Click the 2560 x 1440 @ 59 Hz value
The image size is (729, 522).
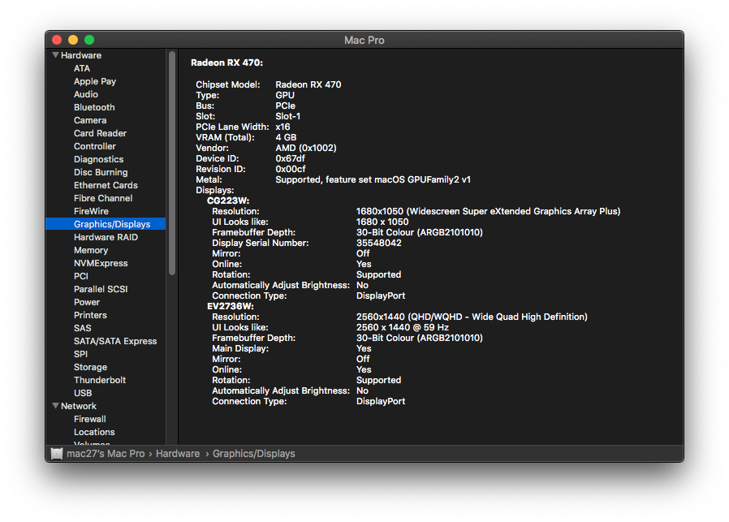[403, 328]
